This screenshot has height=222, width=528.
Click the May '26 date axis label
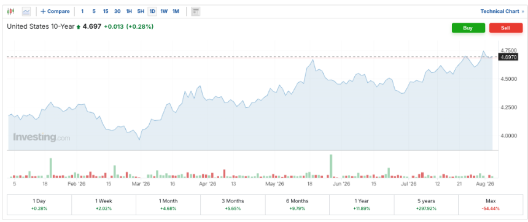pos(275,184)
